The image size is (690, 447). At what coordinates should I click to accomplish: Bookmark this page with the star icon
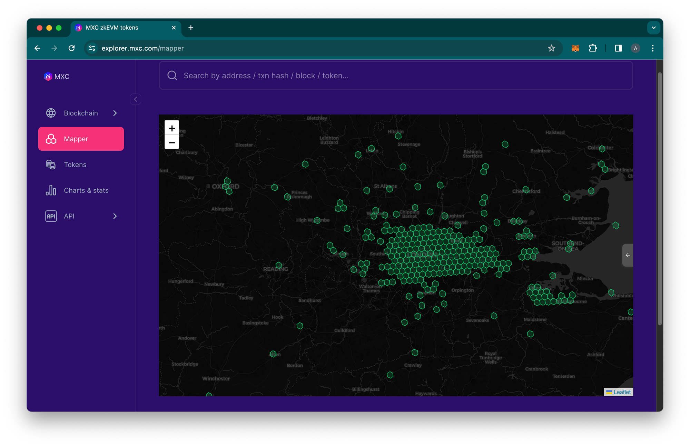[551, 48]
